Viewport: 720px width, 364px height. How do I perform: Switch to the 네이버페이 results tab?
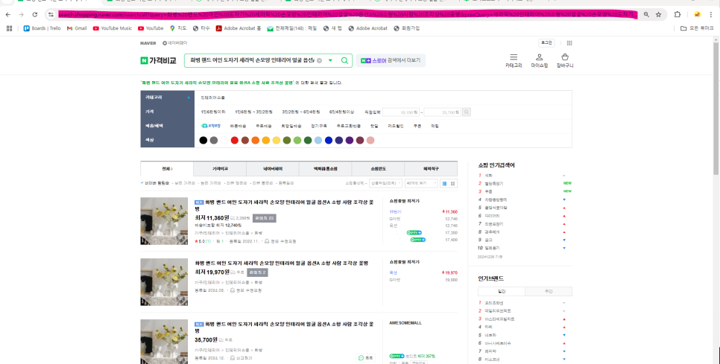click(x=273, y=169)
